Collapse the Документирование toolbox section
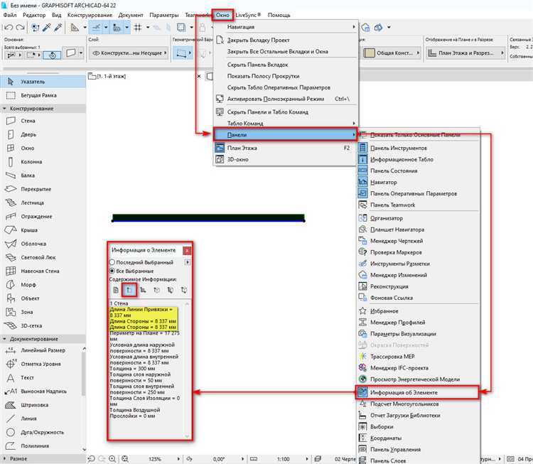The image size is (533, 464). point(5,339)
